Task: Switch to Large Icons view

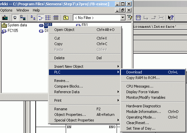Action: [x=33, y=18]
